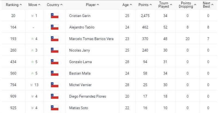Sort the table by Age
This screenshot has height=113, width=218.
click(127, 5)
